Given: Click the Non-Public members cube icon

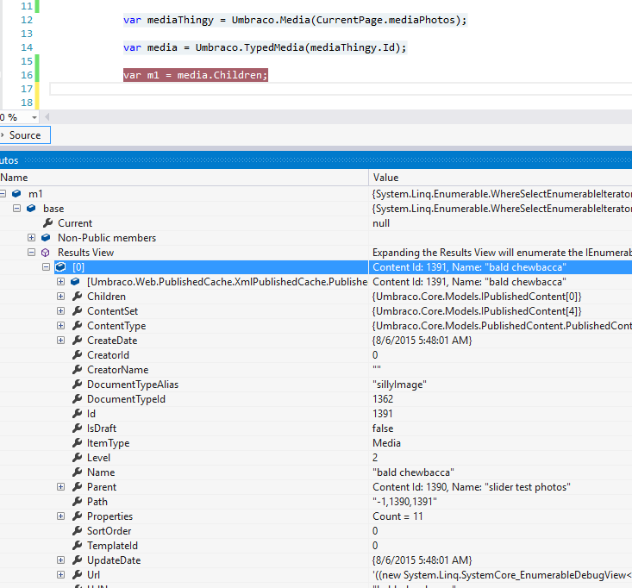Looking at the screenshot, I should [x=46, y=238].
